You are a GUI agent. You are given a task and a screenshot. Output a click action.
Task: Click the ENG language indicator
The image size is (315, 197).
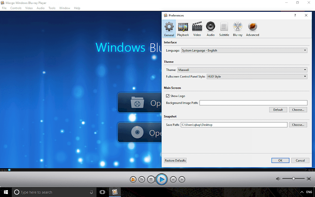click(x=309, y=192)
